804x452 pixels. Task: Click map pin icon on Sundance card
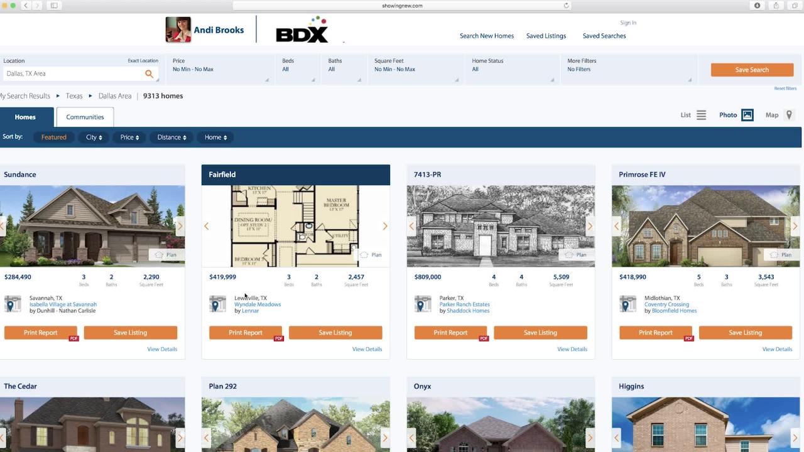point(13,304)
